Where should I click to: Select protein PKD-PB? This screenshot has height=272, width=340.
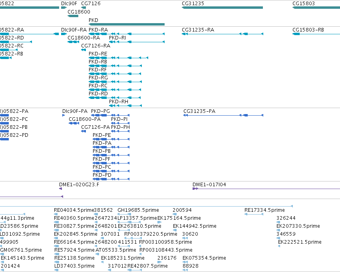pyautogui.click(x=111, y=156)
